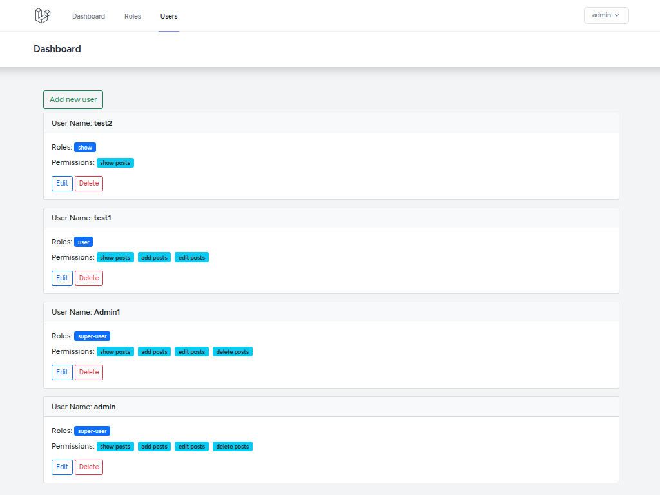Image resolution: width=660 pixels, height=495 pixels.
Task: Edit the user Admin1
Action: (62, 372)
